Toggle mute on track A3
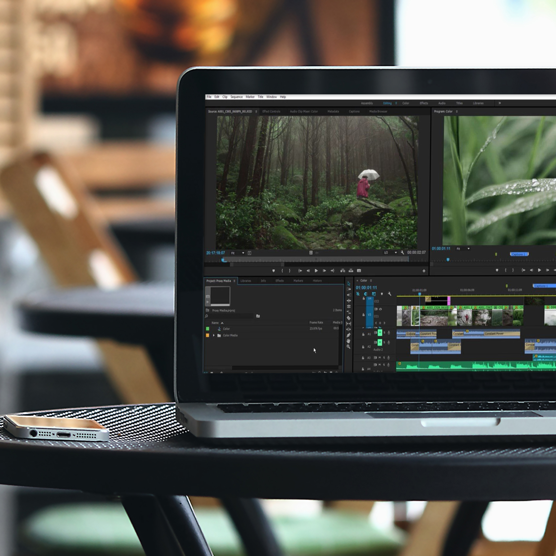 380,358
